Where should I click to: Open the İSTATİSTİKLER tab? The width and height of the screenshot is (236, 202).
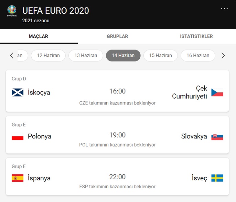196,36
